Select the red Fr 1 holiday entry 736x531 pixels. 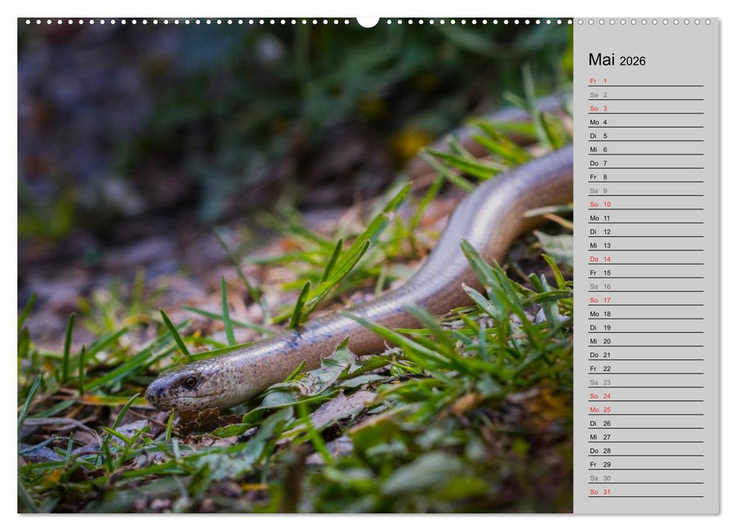(598, 80)
